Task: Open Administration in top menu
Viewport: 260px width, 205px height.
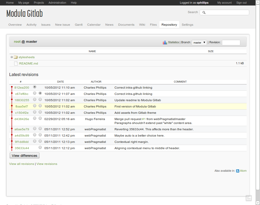Action: tap(57, 3)
